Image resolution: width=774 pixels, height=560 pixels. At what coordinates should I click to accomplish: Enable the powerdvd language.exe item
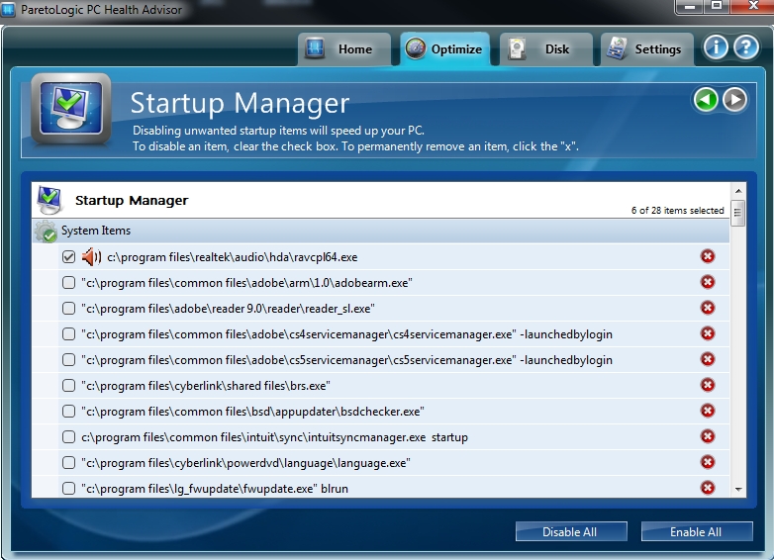(68, 462)
